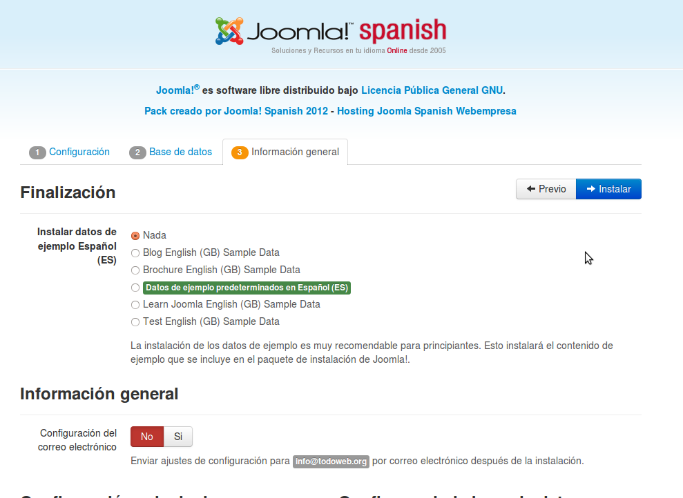Click the orange step 3 badge
Screen dimensions: 683x498
coord(240,152)
